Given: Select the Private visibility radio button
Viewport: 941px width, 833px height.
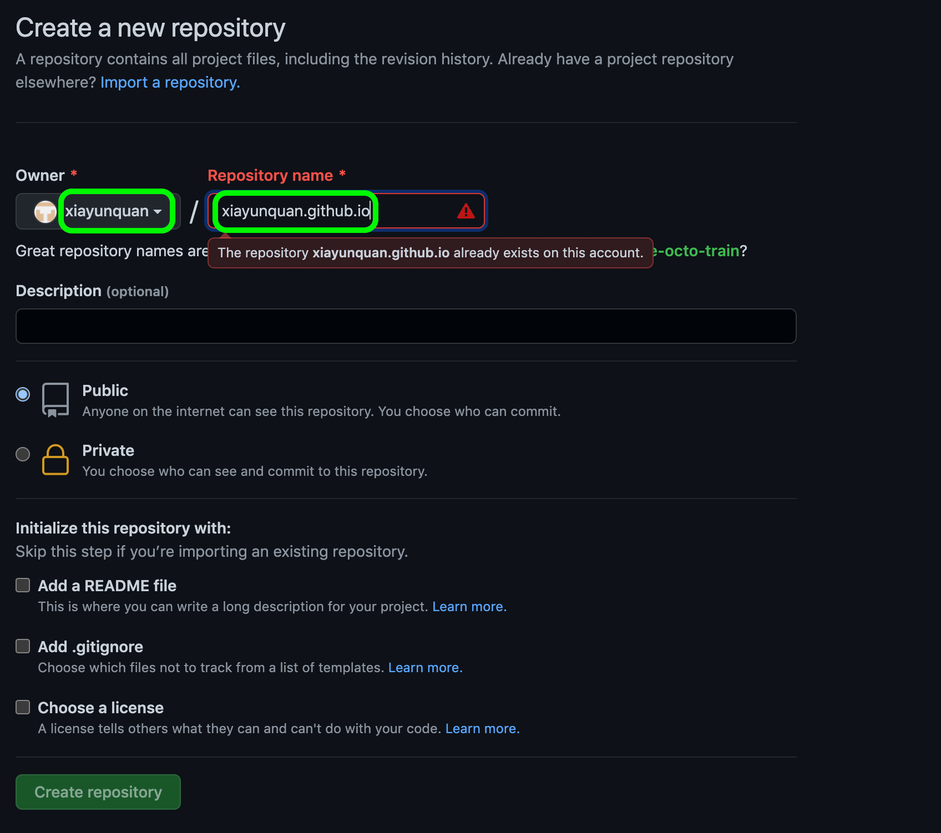Looking at the screenshot, I should (x=23, y=454).
